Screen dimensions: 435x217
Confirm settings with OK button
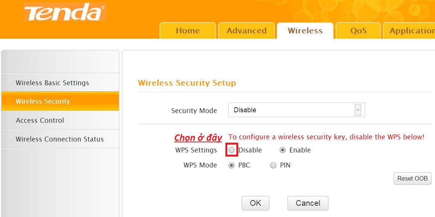(x=255, y=203)
